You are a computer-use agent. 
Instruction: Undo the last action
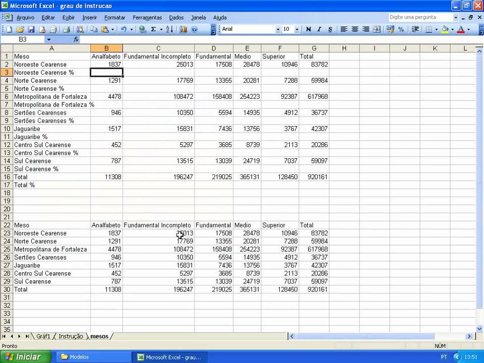pyautogui.click(x=124, y=29)
